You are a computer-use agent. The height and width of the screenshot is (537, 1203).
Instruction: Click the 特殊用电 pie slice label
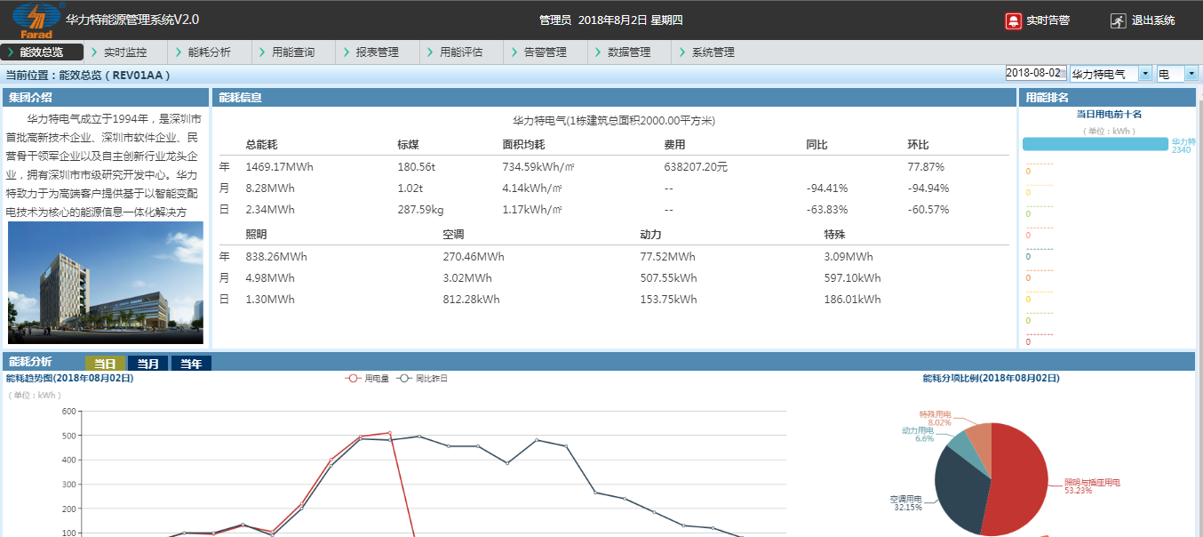coord(935,418)
